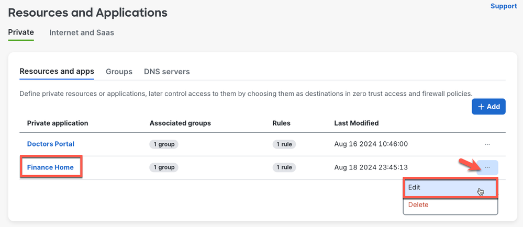Click the 1 group badge for Finance Home

(x=164, y=167)
